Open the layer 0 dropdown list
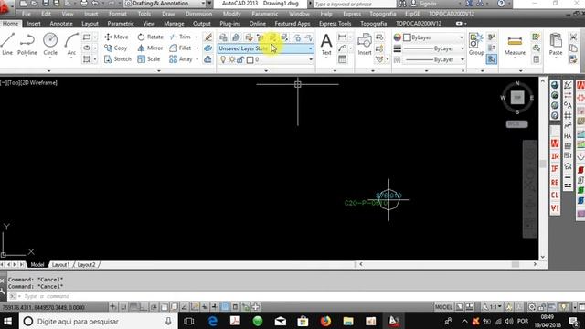Image resolution: width=585 pixels, height=329 pixels. tap(311, 59)
